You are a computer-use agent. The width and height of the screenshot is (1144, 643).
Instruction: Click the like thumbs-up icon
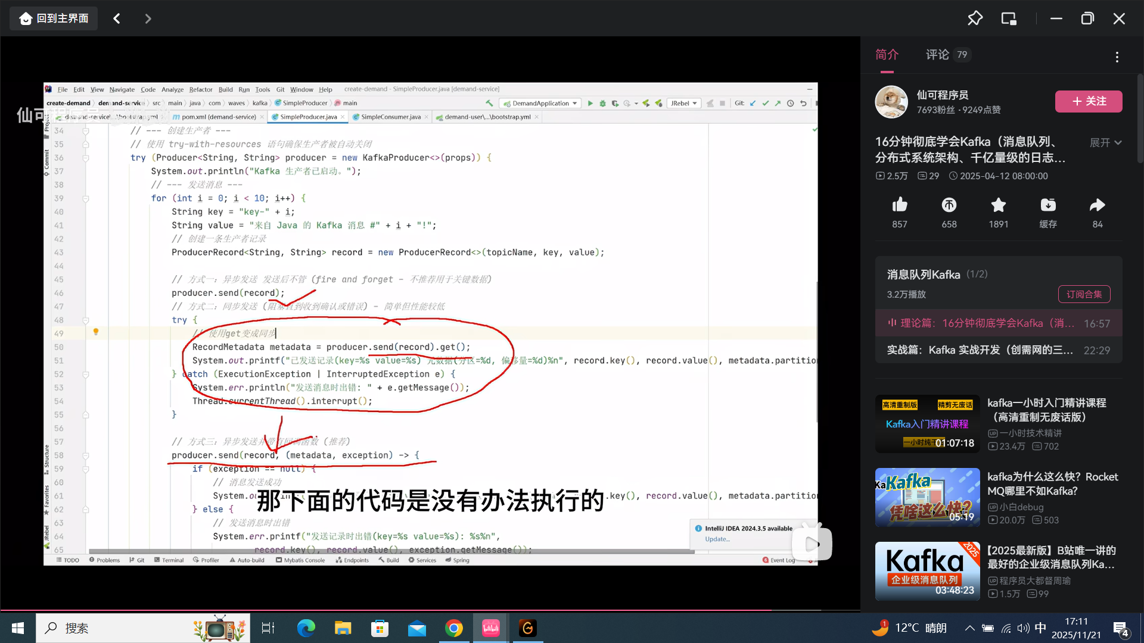click(900, 205)
